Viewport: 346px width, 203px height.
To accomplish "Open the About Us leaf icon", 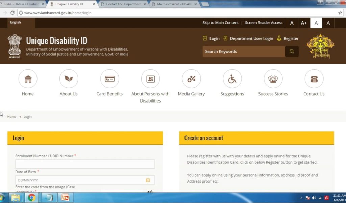I will coord(69,79).
